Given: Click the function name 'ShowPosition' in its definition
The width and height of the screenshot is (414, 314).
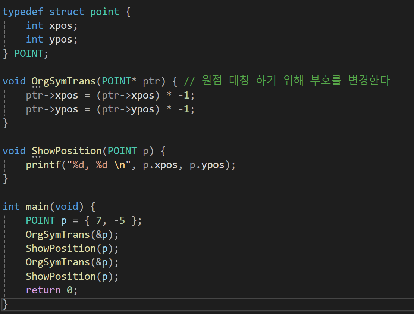Looking at the screenshot, I should point(66,151).
